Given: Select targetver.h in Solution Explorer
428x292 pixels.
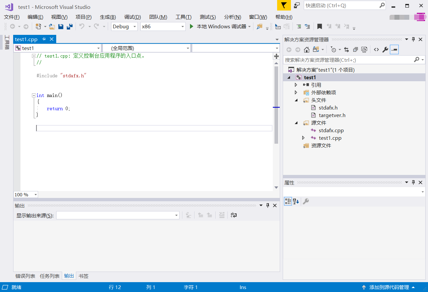Looking at the screenshot, I should (x=332, y=115).
